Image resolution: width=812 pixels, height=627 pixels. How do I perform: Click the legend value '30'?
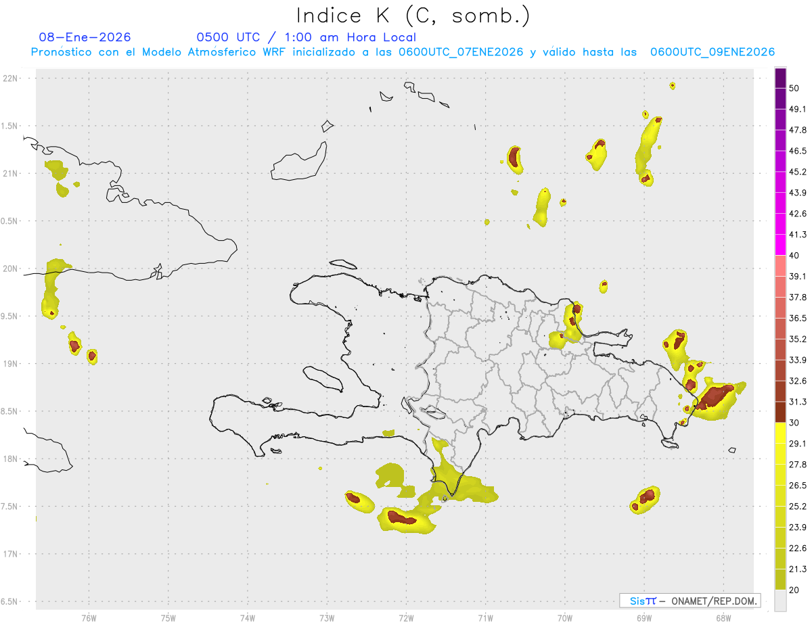[795, 423]
